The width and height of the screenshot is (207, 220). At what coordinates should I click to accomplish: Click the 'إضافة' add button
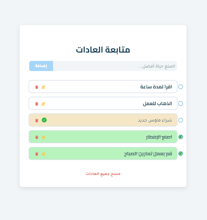pos(41,66)
